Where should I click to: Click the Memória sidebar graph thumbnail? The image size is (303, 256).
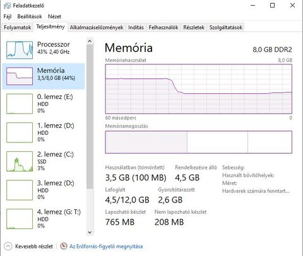tap(20, 76)
